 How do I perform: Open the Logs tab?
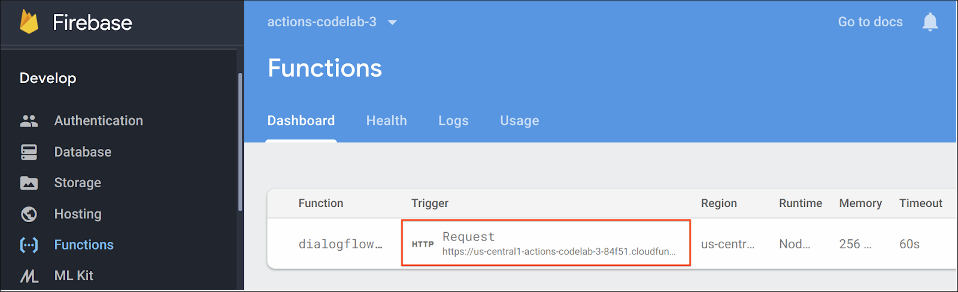[453, 121]
